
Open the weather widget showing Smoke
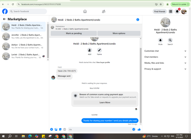click(x=150, y=136)
